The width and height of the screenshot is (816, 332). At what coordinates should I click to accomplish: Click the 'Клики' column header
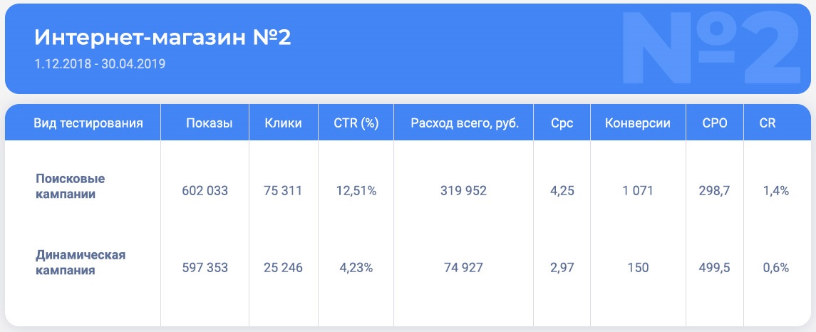point(283,123)
